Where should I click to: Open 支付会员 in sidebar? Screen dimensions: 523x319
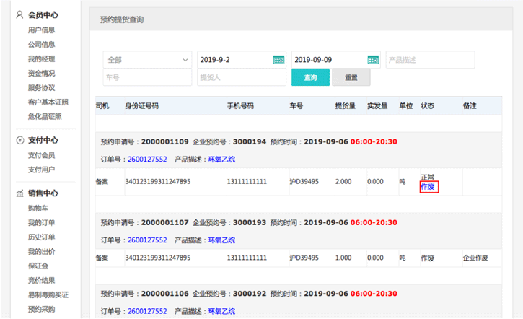click(41, 155)
